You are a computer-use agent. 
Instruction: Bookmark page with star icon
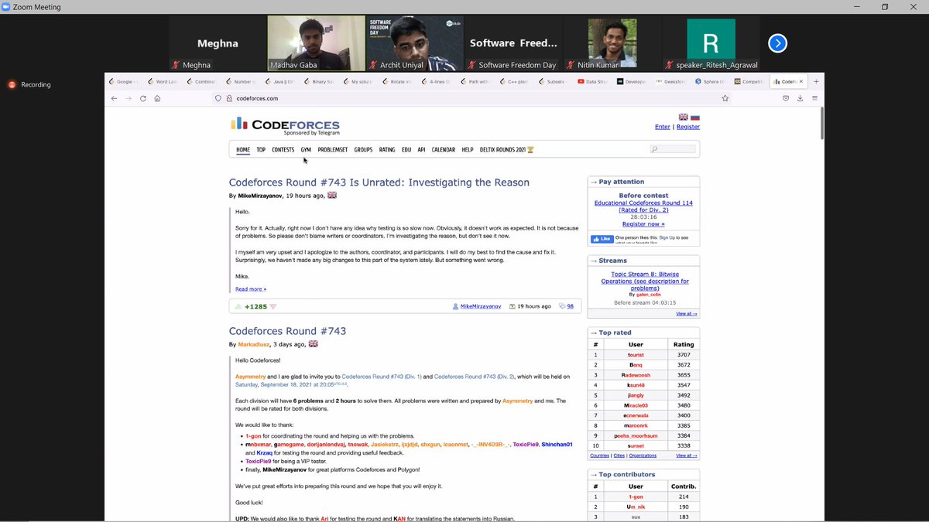tap(725, 98)
